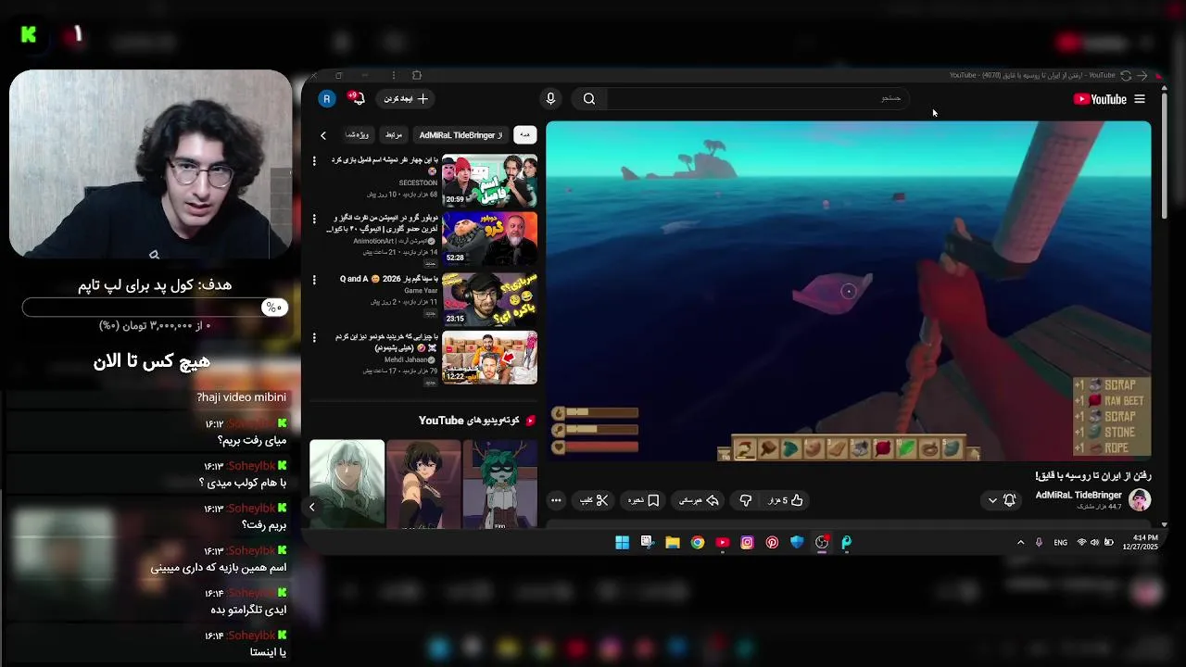The image size is (1186, 667).
Task: Open File Explorer from taskbar
Action: click(673, 543)
